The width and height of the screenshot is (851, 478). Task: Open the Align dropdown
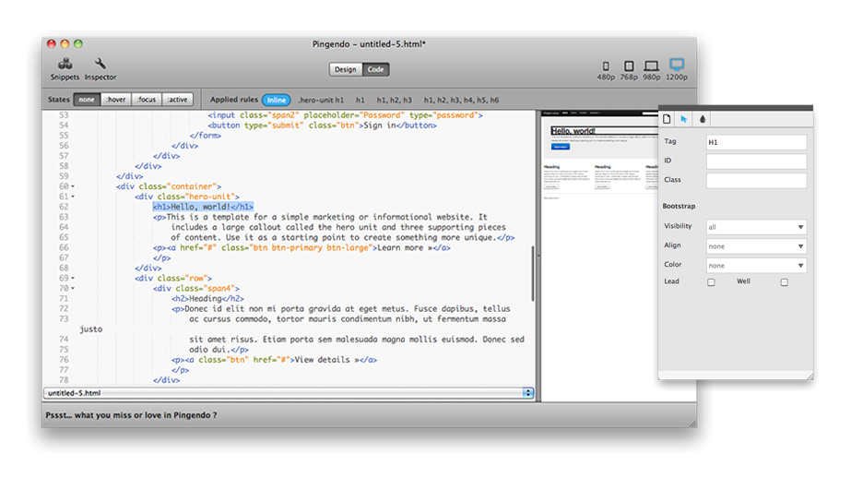click(x=756, y=246)
